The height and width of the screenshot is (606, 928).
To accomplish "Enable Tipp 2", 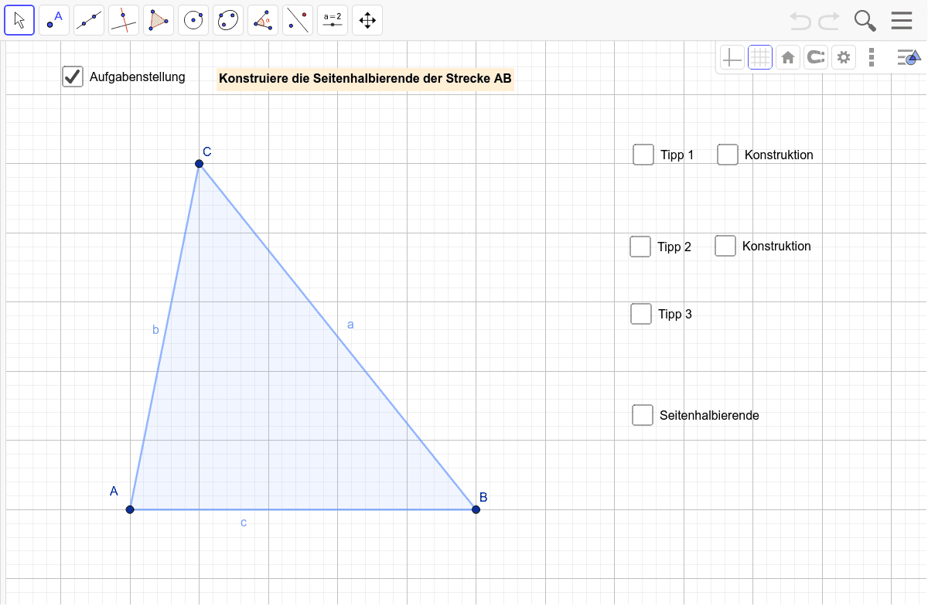I will pyautogui.click(x=640, y=247).
